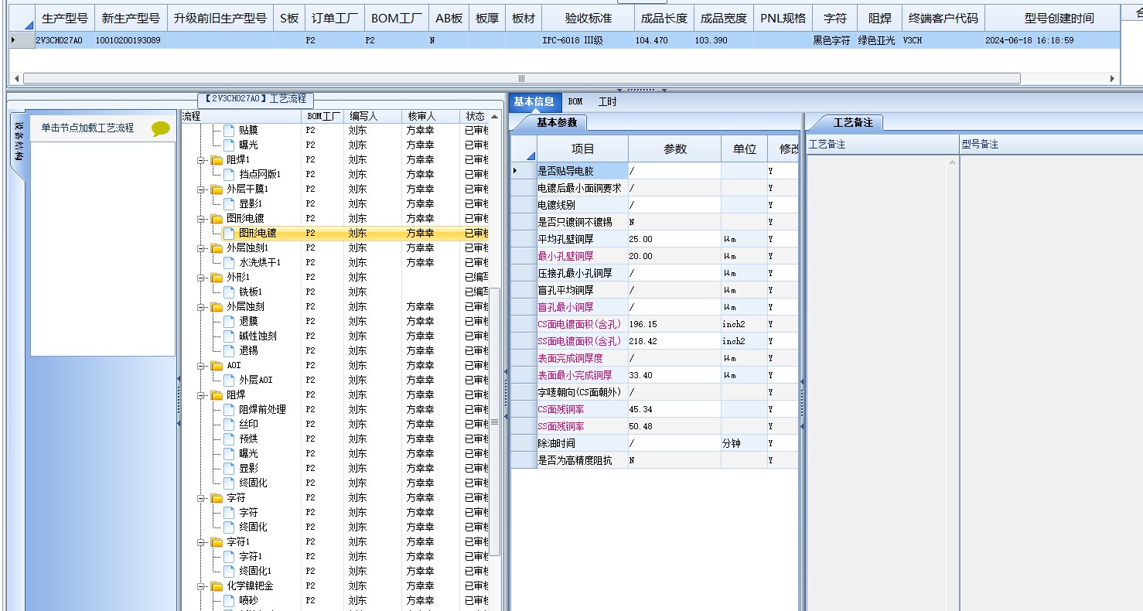Collapse the 字符 folder node
The height and width of the screenshot is (611, 1143).
201,498
